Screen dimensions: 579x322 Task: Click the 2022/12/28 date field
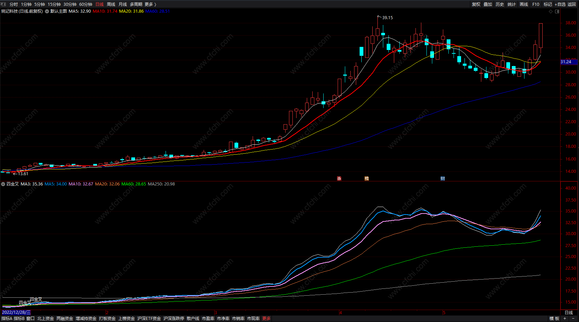(x=16, y=312)
